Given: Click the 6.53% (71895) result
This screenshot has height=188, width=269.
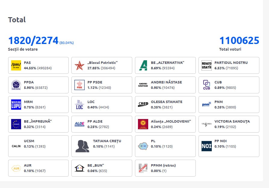Looking at the screenshot, I should tap(226, 68).
